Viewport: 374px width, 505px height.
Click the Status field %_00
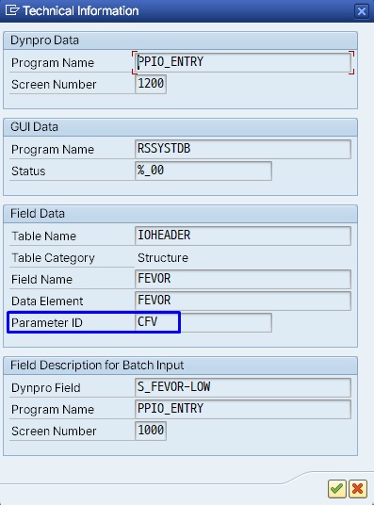coord(203,171)
